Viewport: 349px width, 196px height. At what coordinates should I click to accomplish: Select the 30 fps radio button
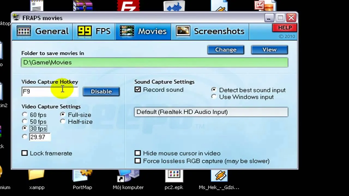tap(25, 128)
